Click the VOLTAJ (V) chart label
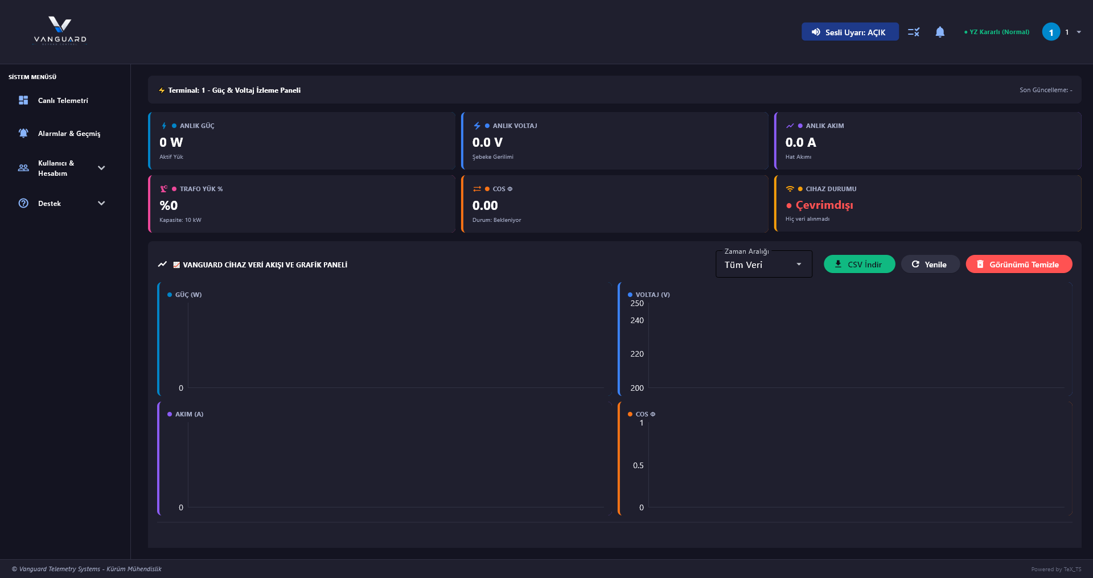The height and width of the screenshot is (578, 1093). [652, 295]
